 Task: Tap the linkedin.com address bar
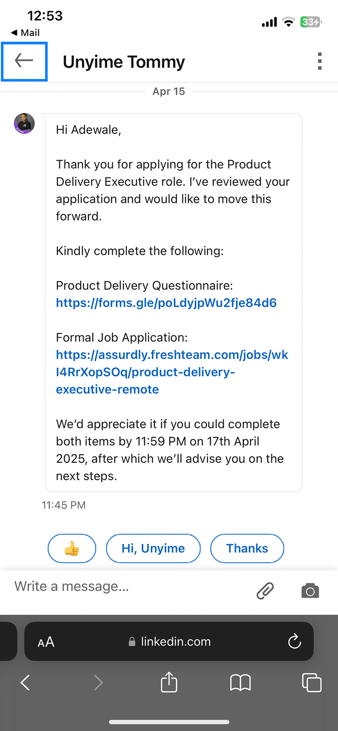(170, 642)
